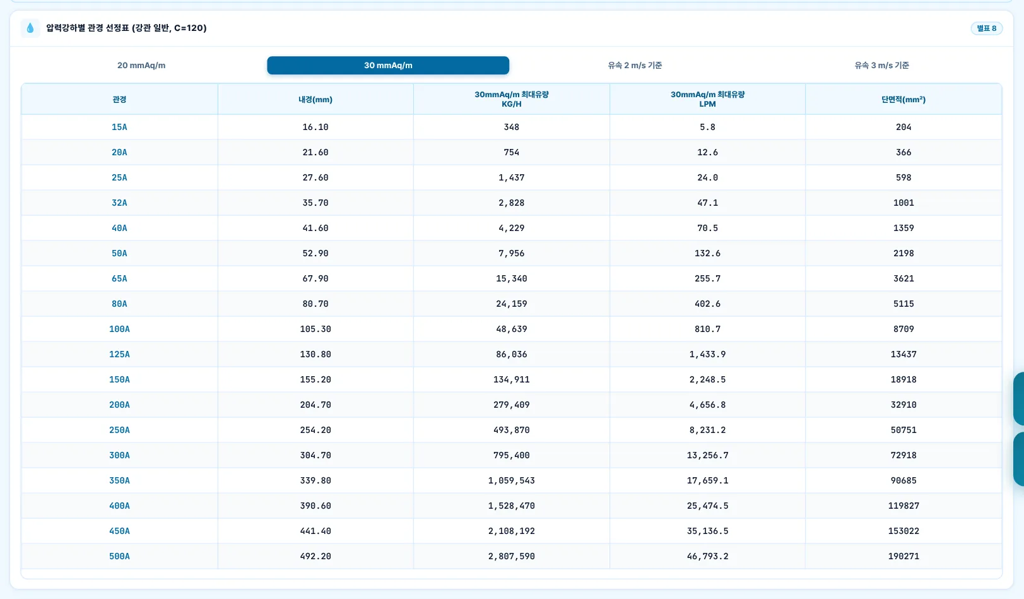
Task: Click the cross-section value 190271
Action: 903,556
